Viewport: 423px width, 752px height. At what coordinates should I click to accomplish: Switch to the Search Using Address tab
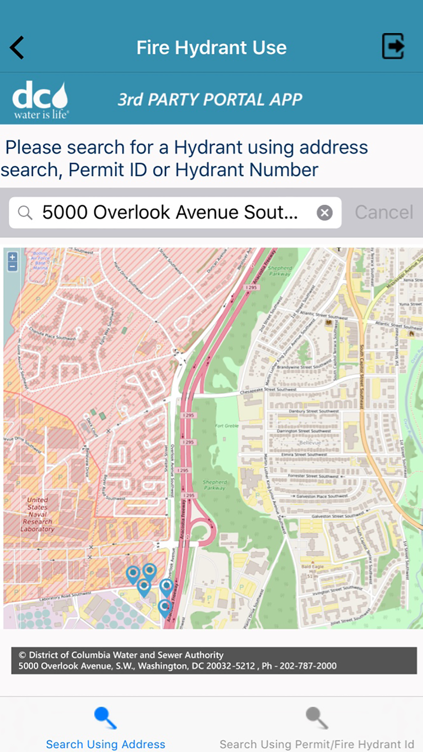(106, 727)
